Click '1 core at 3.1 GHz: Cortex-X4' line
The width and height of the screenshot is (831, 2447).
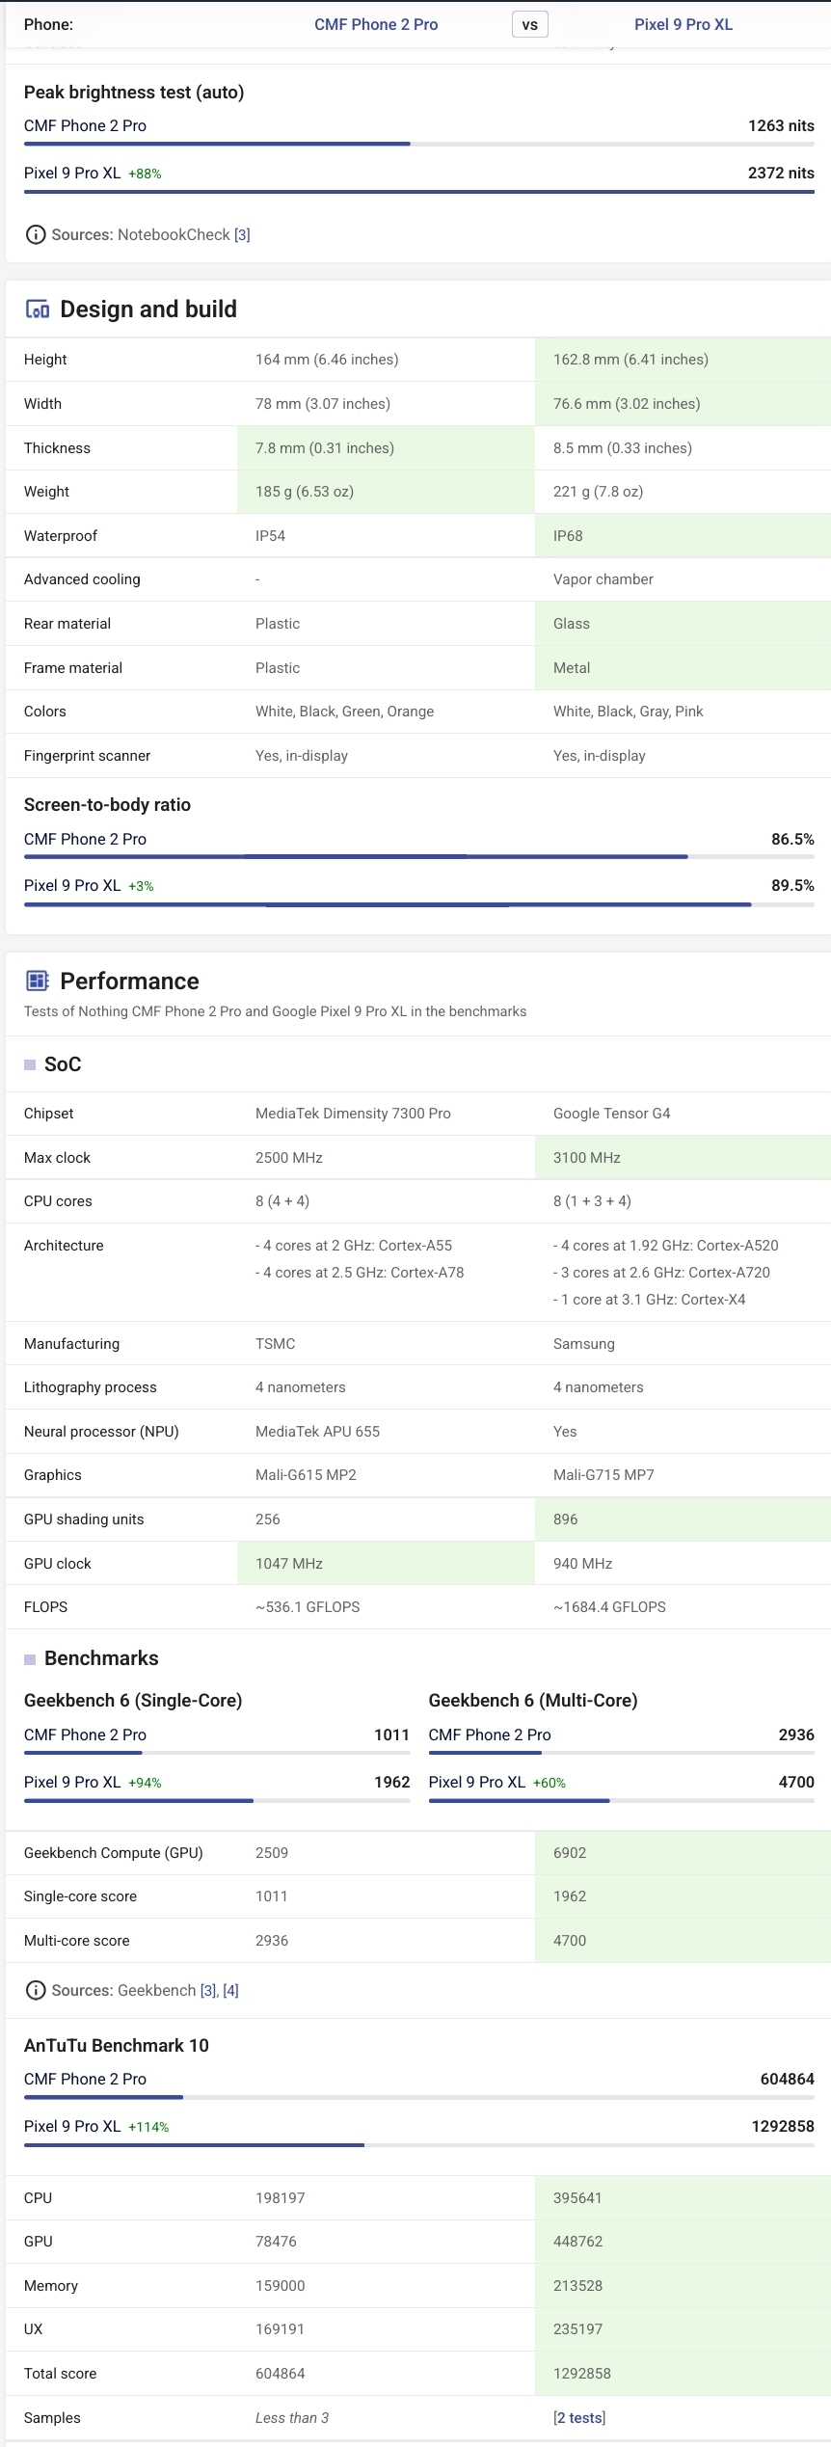click(x=650, y=1300)
